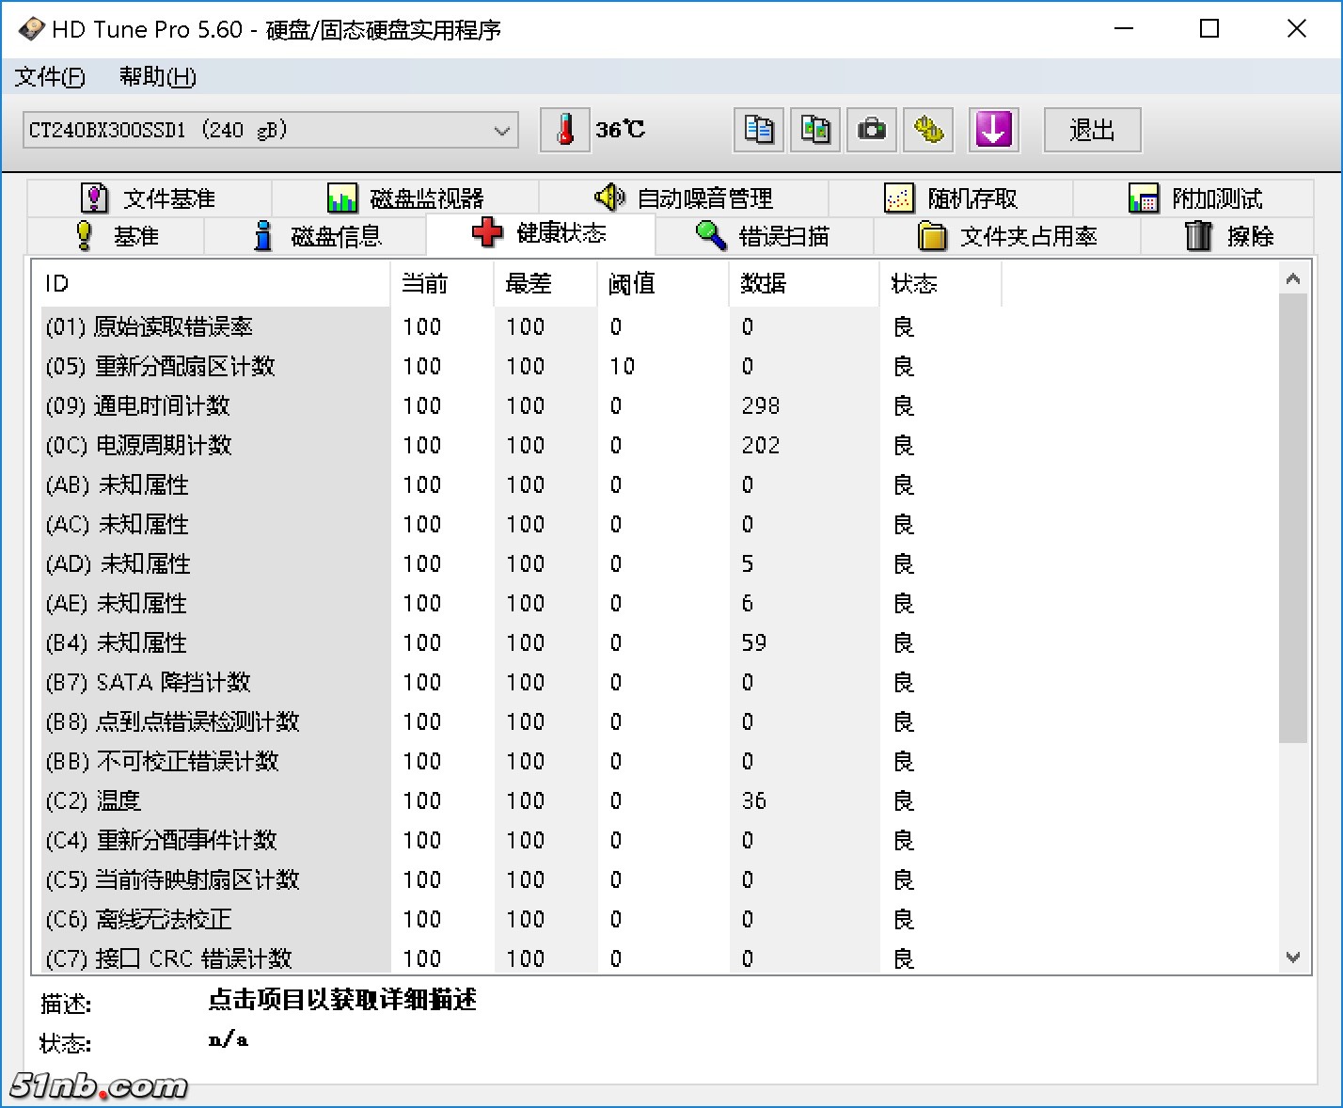Click the copy screenshot to clipboard icon
1343x1108 pixels.
tap(815, 130)
